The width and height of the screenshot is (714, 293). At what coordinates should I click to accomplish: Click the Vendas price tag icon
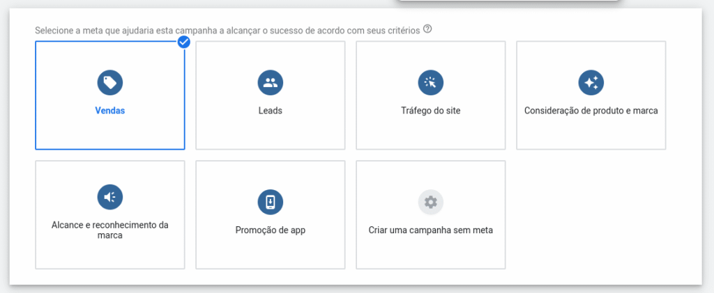[110, 83]
